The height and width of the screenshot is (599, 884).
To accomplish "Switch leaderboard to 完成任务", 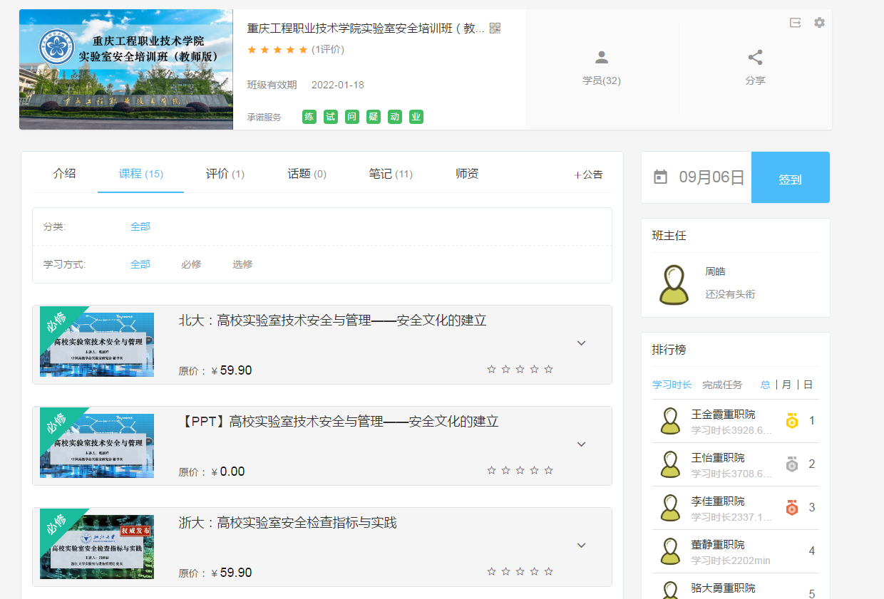I will click(722, 385).
